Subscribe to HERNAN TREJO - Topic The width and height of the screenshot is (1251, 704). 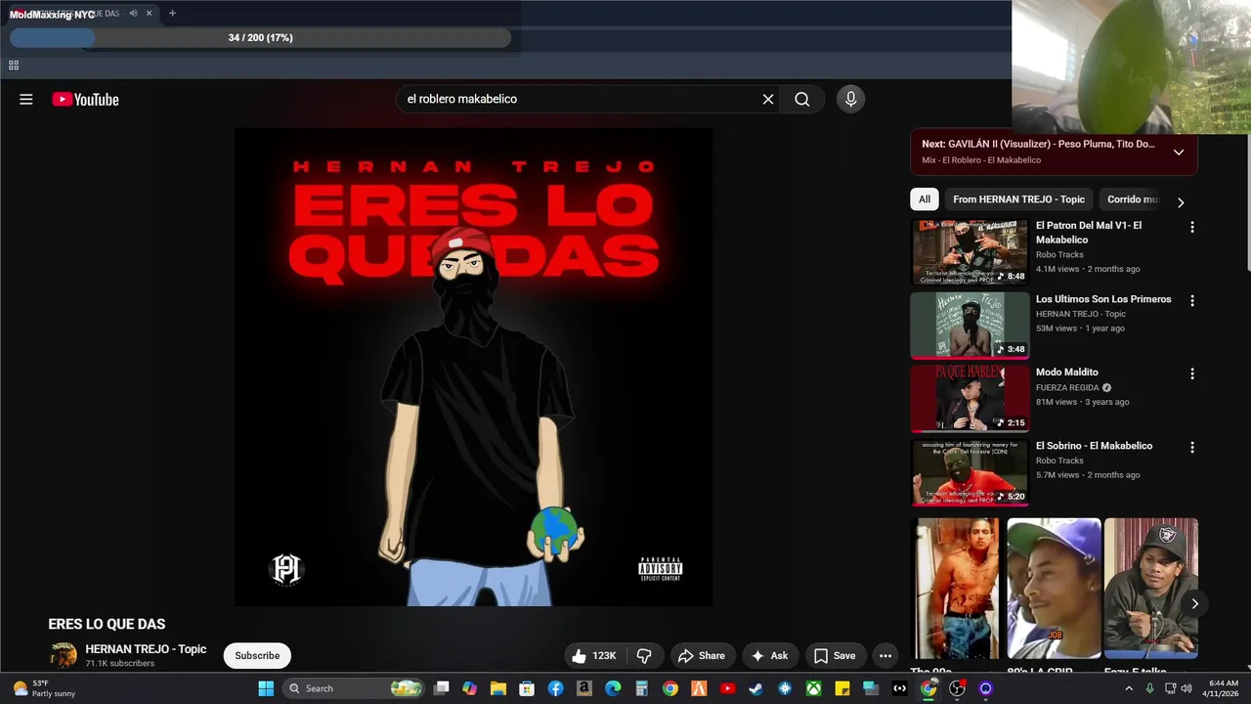click(x=257, y=656)
